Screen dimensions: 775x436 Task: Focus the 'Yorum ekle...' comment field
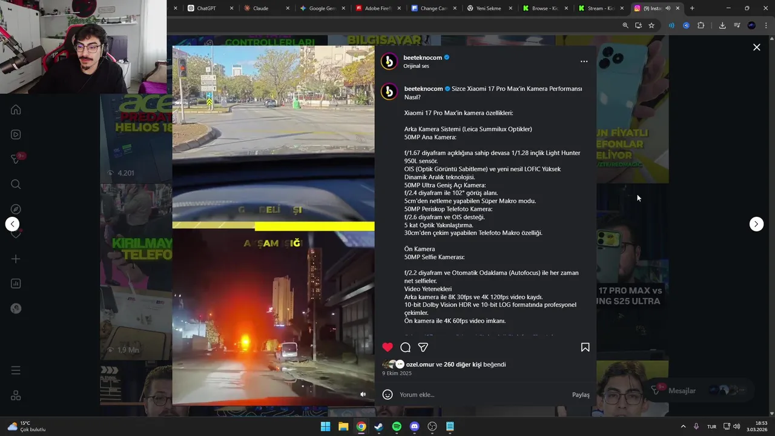pyautogui.click(x=483, y=395)
